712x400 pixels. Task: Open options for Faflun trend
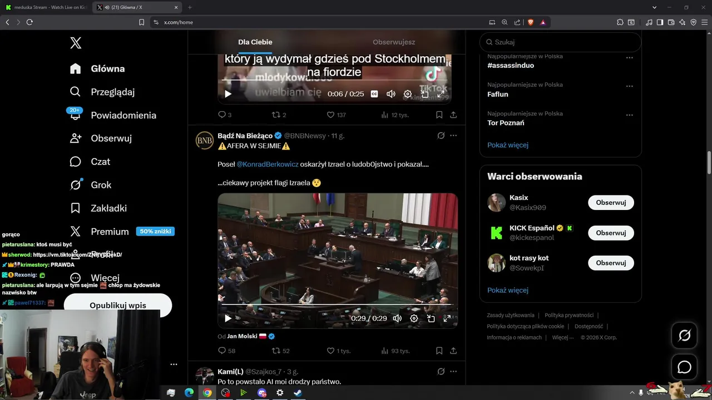630,86
